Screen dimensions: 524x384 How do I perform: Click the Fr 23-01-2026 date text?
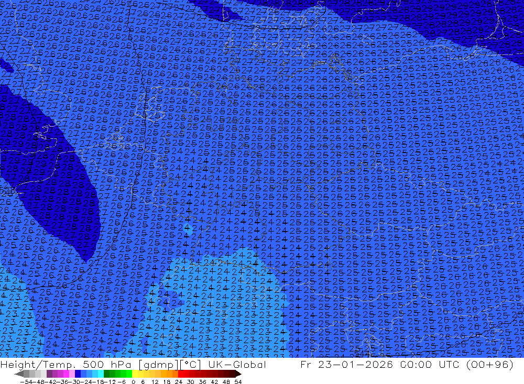click(x=346, y=365)
